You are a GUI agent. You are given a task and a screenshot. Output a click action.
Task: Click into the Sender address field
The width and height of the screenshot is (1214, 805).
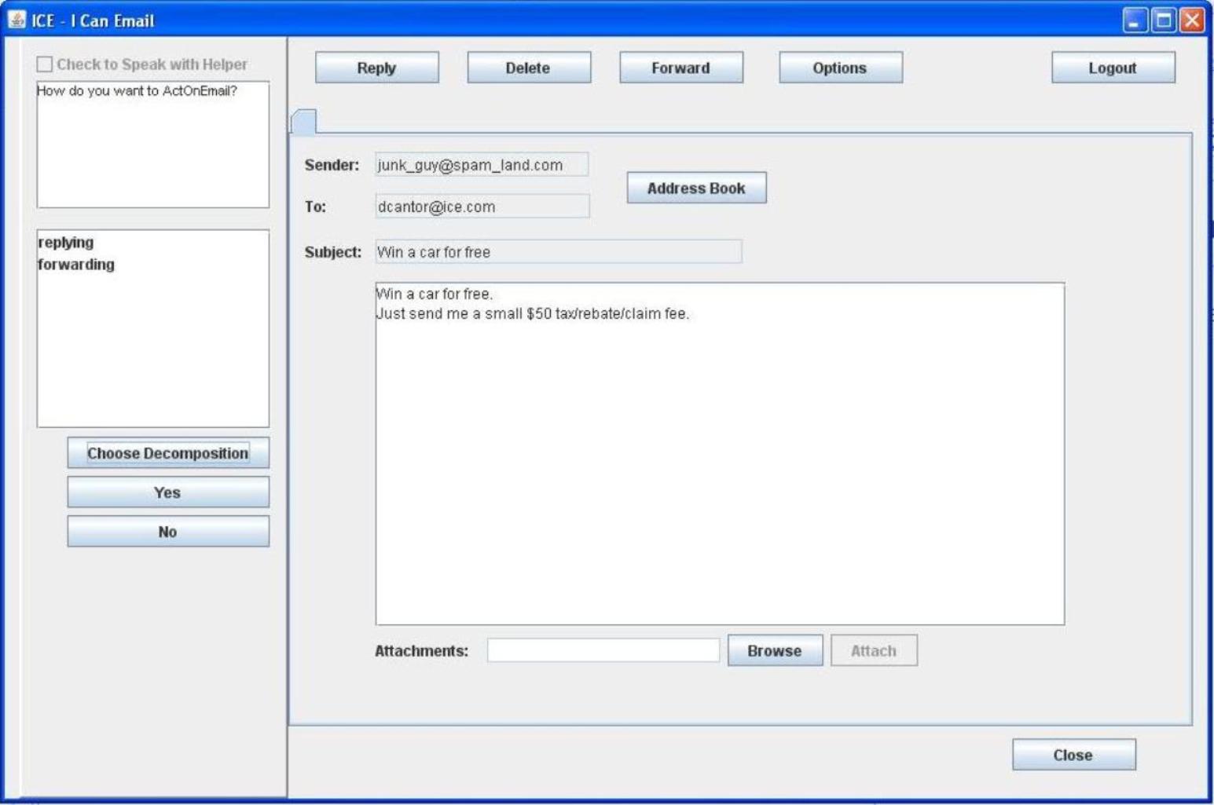tap(481, 165)
